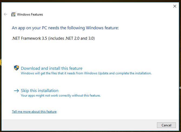Click the heading about needed Windows feature
The height and width of the screenshot is (132, 181).
pyautogui.click(x=65, y=28)
